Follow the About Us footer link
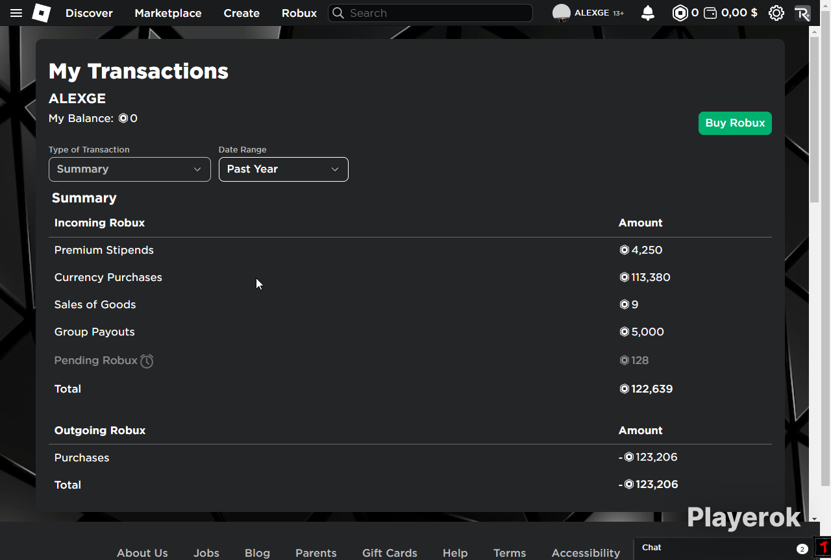 point(142,553)
